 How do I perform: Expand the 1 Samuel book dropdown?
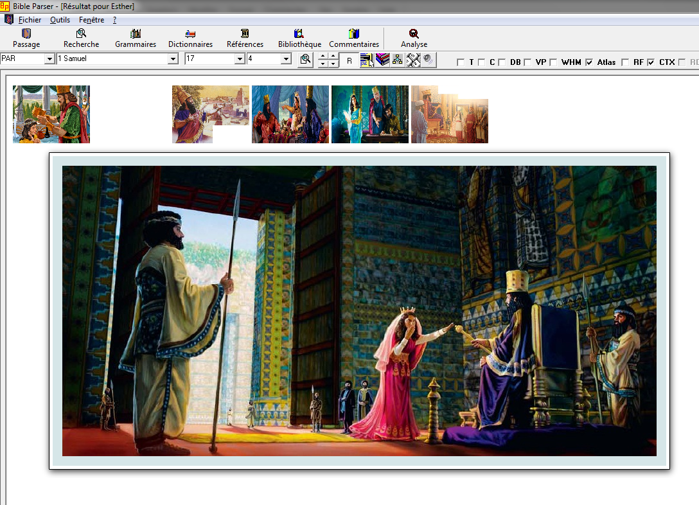click(173, 59)
